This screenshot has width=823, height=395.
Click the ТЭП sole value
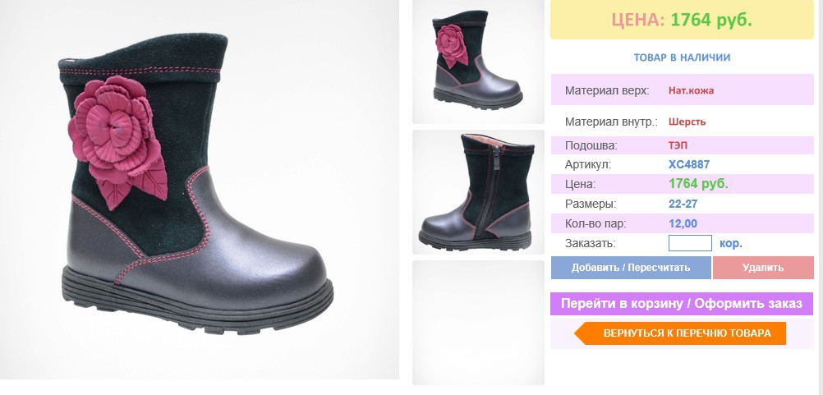coord(678,145)
